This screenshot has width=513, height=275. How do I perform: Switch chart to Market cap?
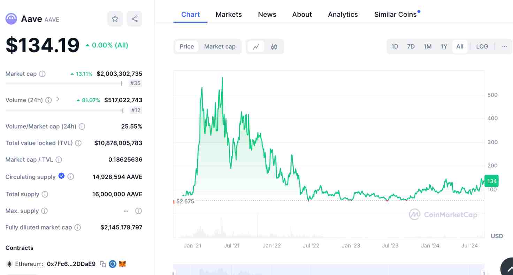tap(220, 46)
